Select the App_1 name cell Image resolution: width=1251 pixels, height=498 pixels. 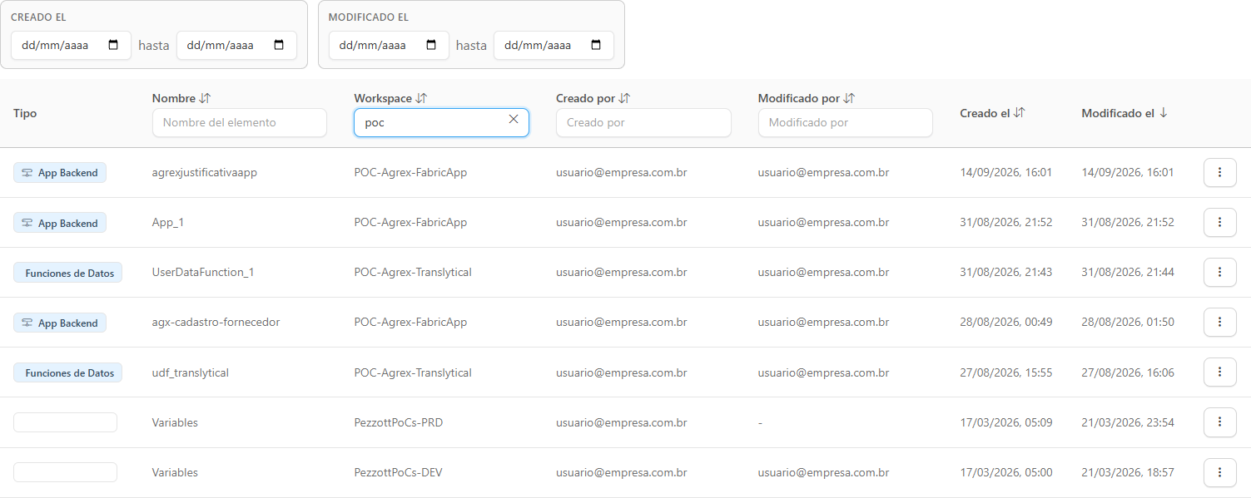pos(168,222)
